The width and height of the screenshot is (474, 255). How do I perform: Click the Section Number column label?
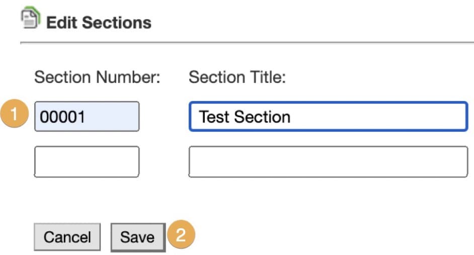[97, 77]
